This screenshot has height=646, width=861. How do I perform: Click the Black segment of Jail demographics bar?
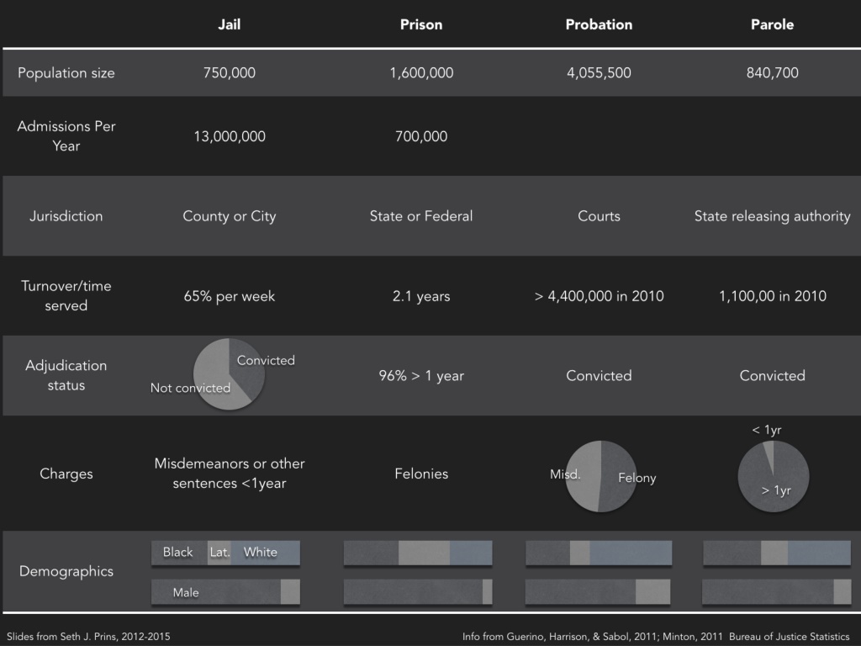coord(180,553)
